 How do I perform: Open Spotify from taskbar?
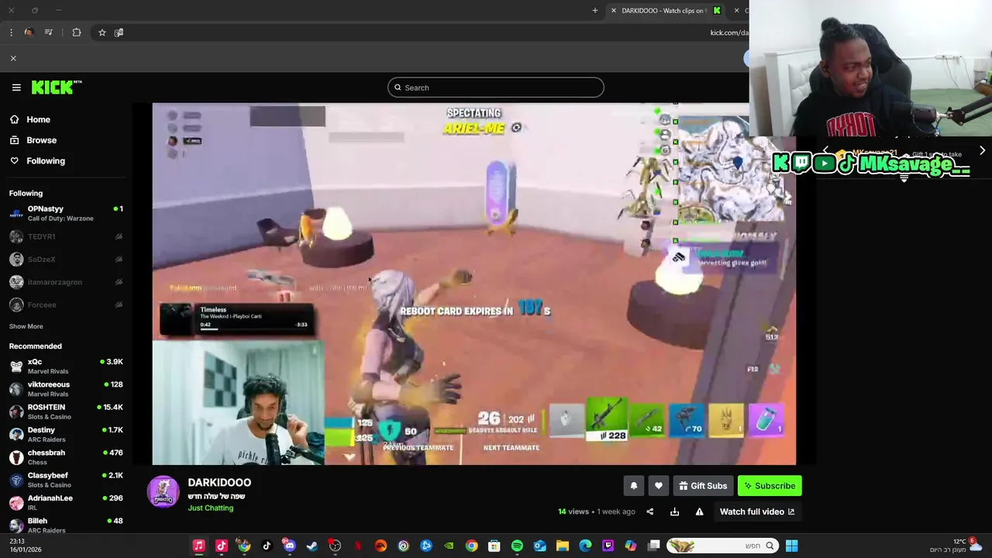point(517,546)
